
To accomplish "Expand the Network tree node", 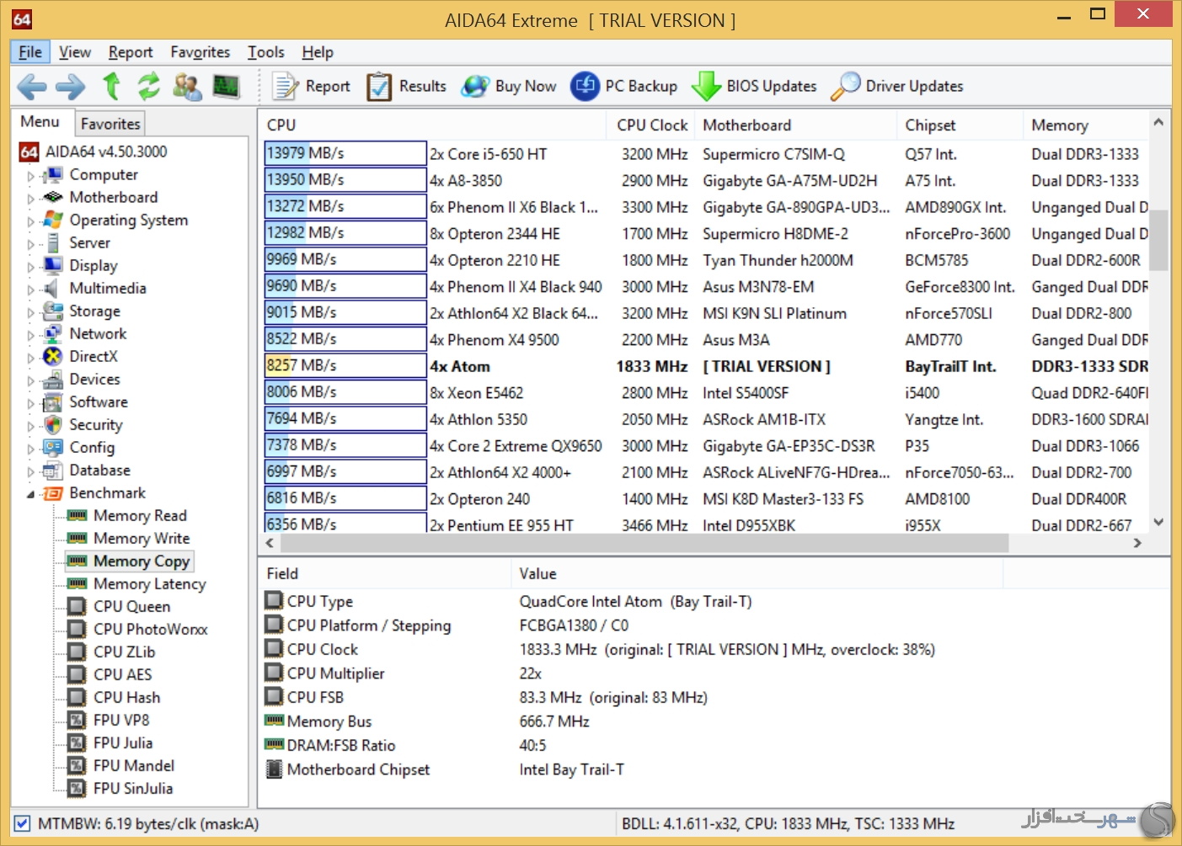I will coord(31,335).
